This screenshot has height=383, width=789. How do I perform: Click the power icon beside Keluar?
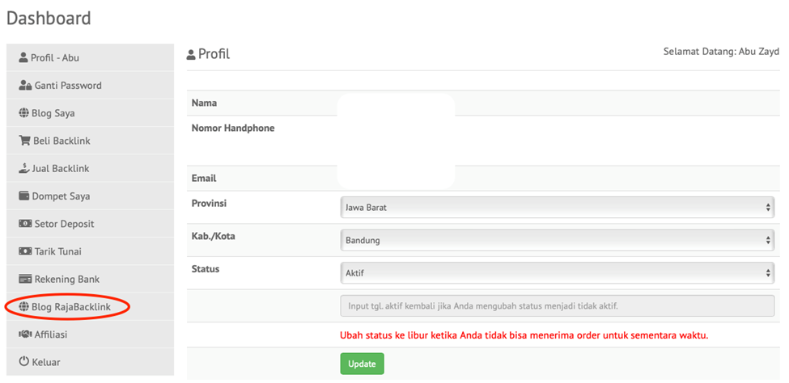coord(24,362)
